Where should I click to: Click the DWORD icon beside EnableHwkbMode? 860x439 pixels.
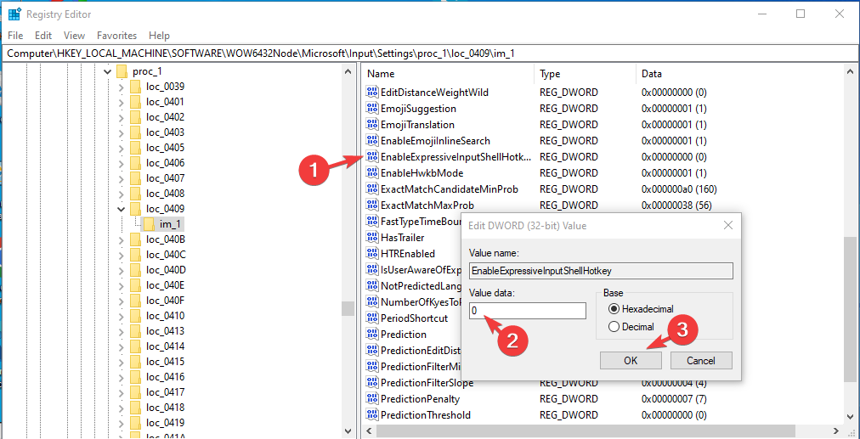point(372,173)
